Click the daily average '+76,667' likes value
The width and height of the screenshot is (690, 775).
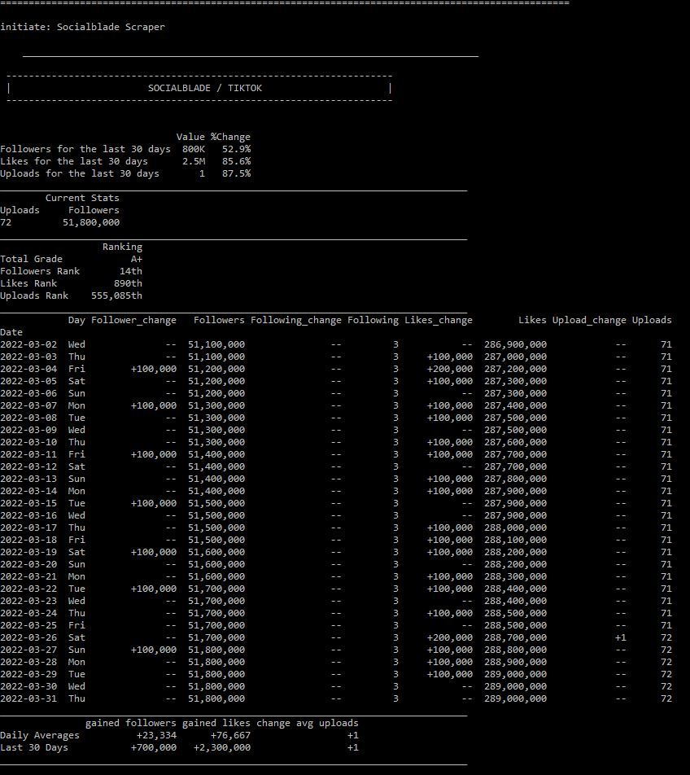point(230,735)
